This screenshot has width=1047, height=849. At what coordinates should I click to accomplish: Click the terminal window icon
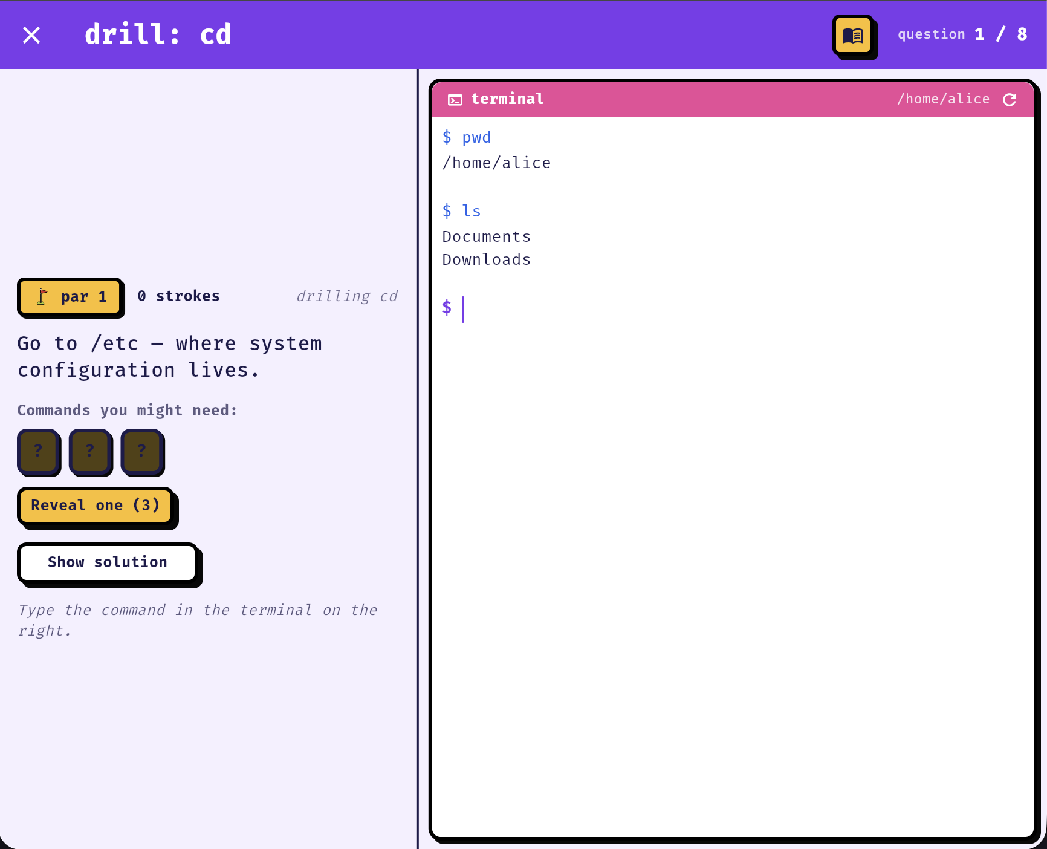point(455,100)
